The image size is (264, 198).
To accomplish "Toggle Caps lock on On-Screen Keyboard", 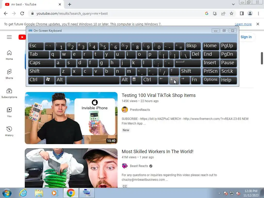I will [x=42, y=63].
